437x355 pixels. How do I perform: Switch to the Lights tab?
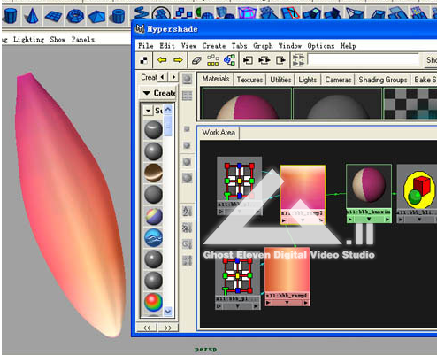pos(307,80)
